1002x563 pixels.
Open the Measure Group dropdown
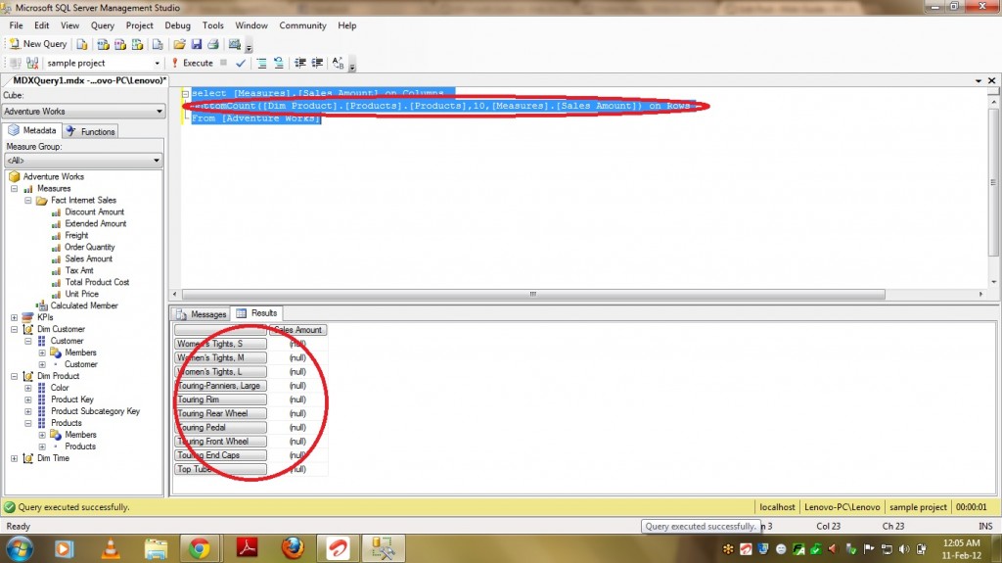(82, 161)
